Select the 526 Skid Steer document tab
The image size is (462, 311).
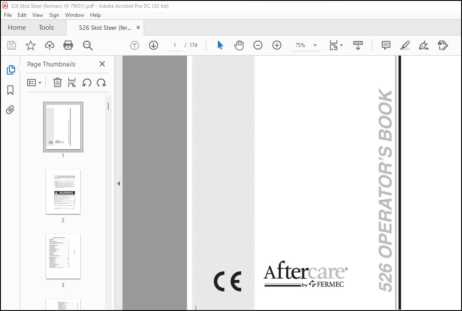point(105,28)
